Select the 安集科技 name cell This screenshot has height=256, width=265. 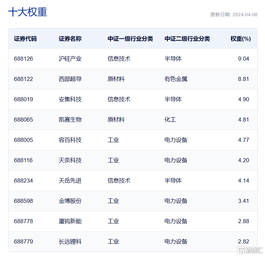pos(70,99)
